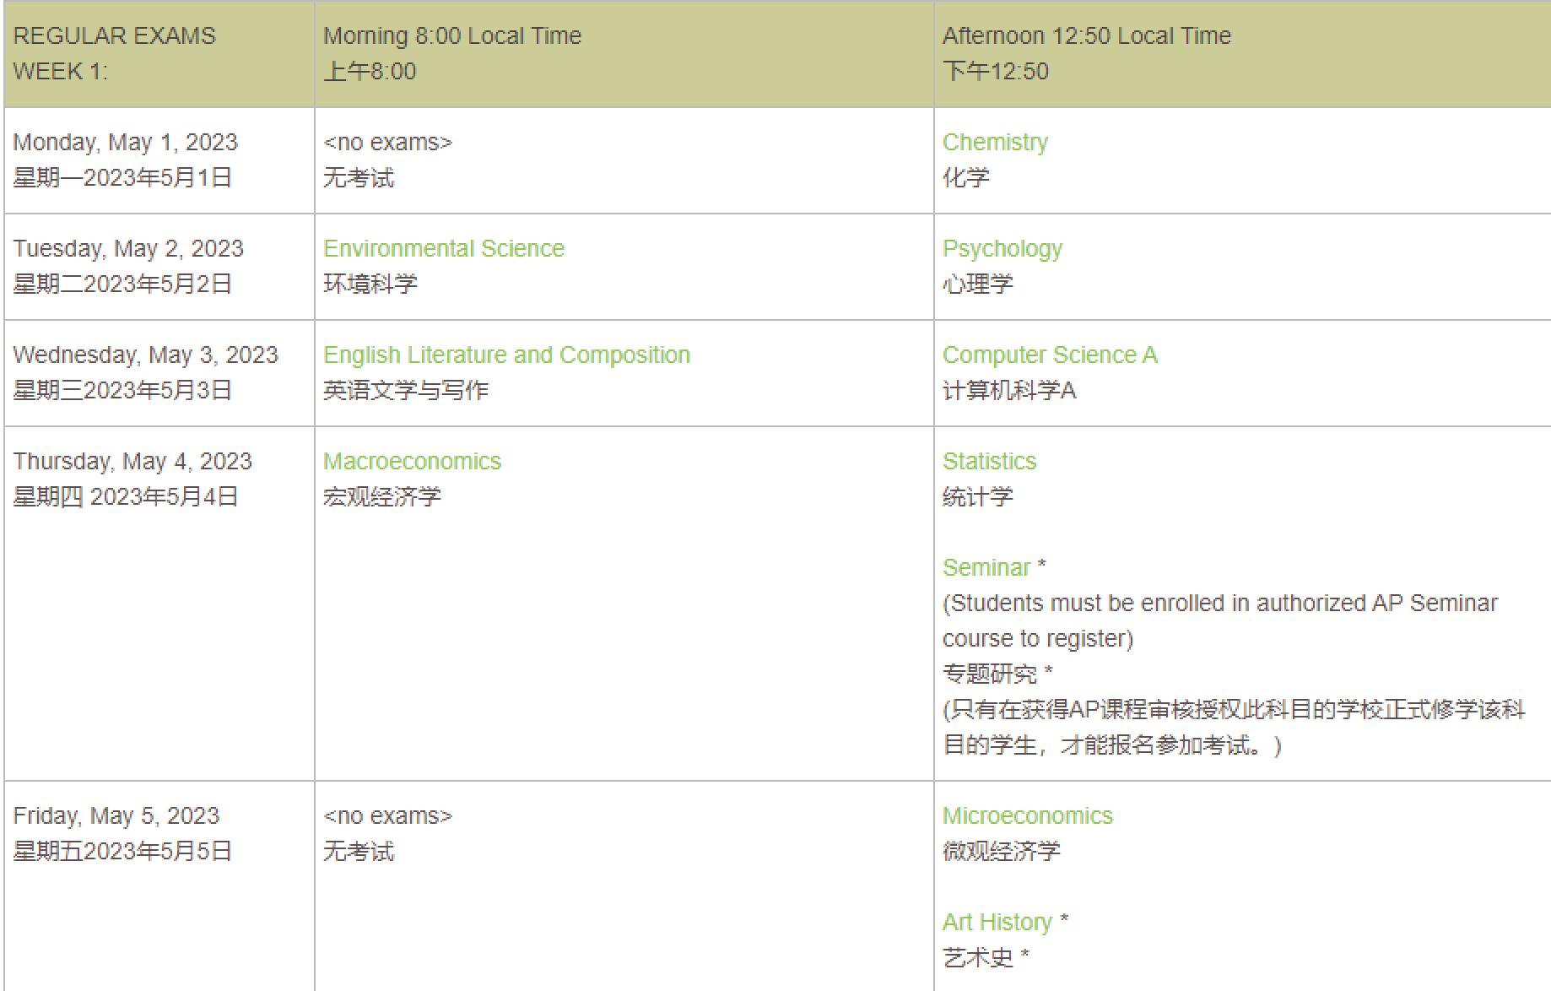Open the English Literature and Composition link

click(x=506, y=355)
